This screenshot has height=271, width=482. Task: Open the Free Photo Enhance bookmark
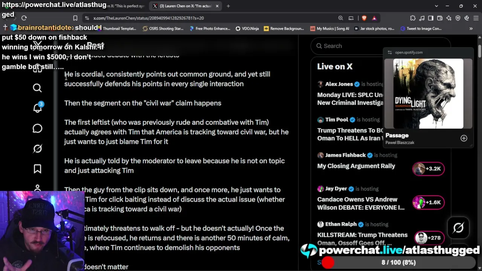[x=210, y=29]
